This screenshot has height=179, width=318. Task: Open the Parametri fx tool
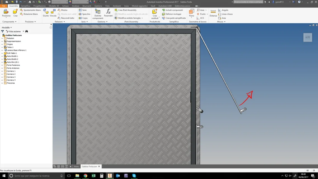[x=108, y=13]
